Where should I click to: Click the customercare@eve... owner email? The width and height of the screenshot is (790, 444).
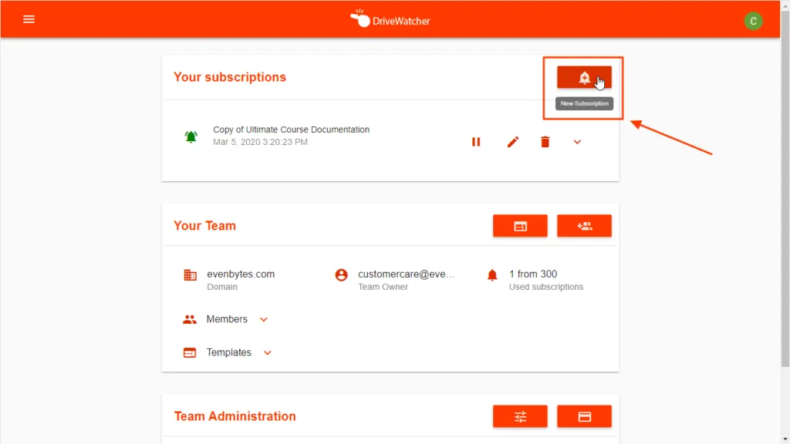(406, 274)
